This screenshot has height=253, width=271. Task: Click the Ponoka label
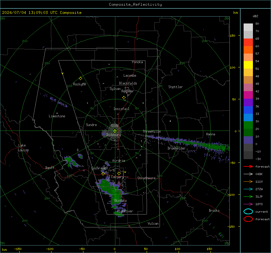[x=137, y=62]
